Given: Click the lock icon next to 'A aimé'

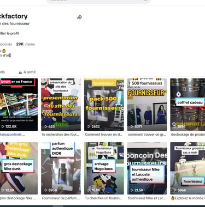Looking at the screenshot, I should tap(20, 72).
